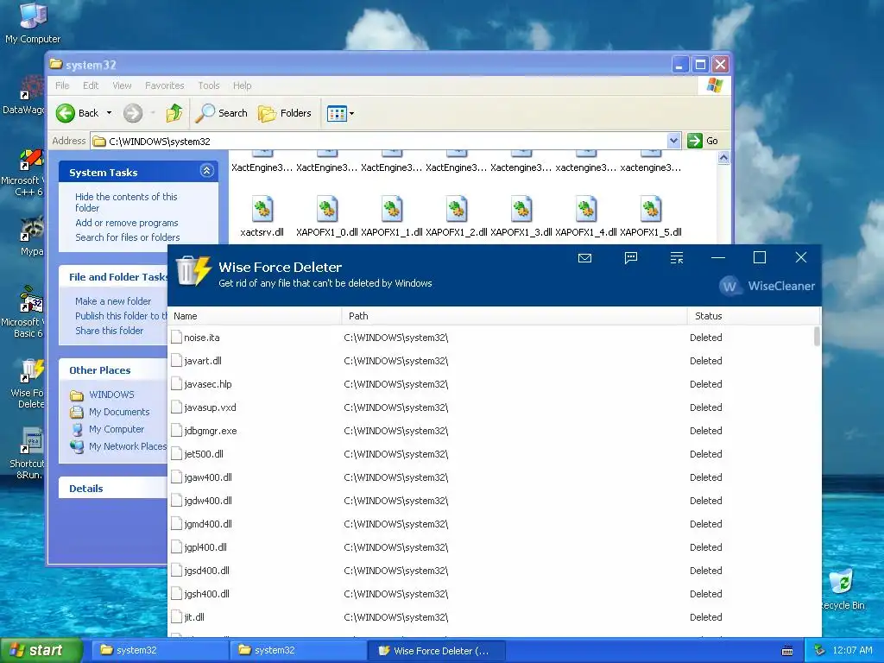Open the Edit menu in system32 window
The width and height of the screenshot is (884, 663).
click(91, 85)
